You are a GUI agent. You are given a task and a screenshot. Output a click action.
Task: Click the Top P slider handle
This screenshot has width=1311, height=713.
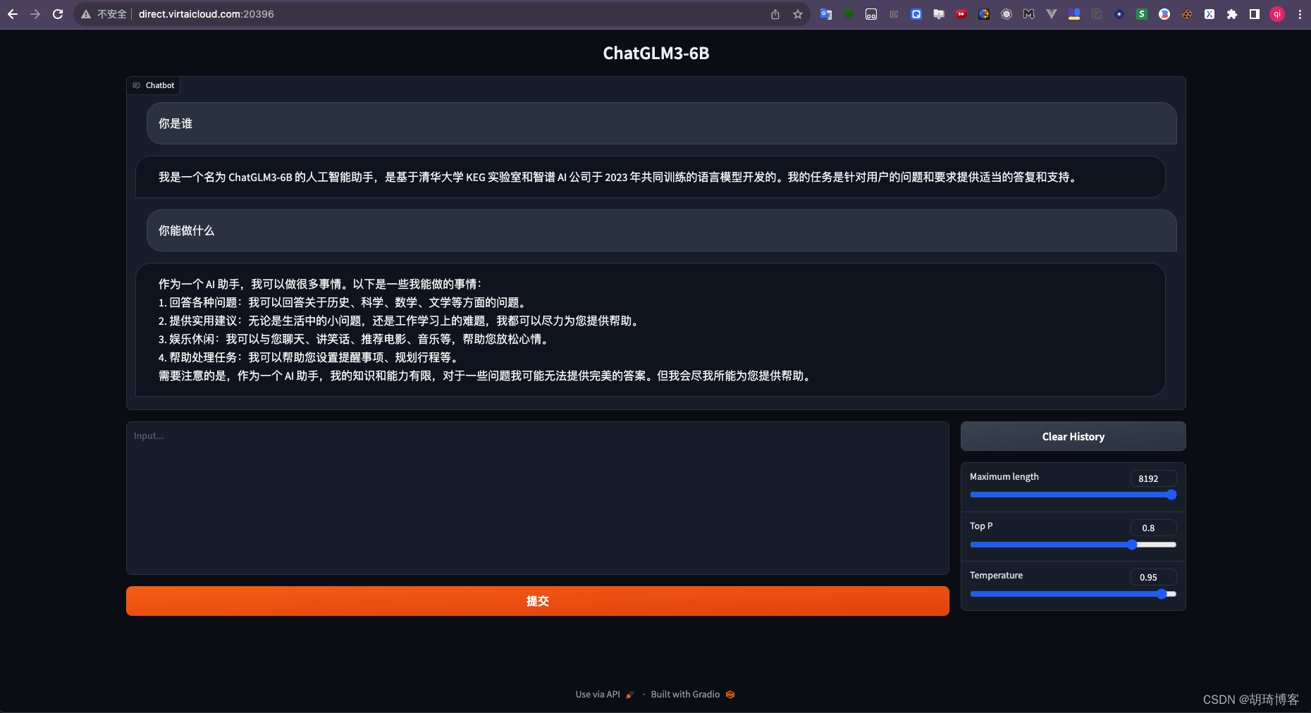click(1132, 545)
